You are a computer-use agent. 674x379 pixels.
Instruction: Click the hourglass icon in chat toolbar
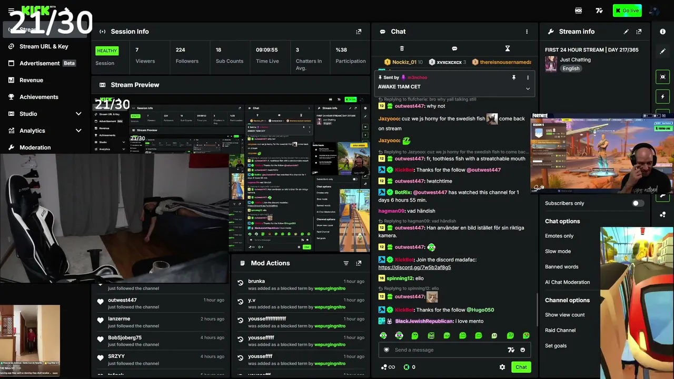pyautogui.click(x=508, y=48)
